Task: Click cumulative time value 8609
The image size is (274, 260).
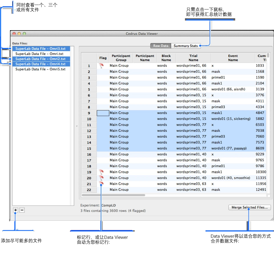Action: click(260, 148)
